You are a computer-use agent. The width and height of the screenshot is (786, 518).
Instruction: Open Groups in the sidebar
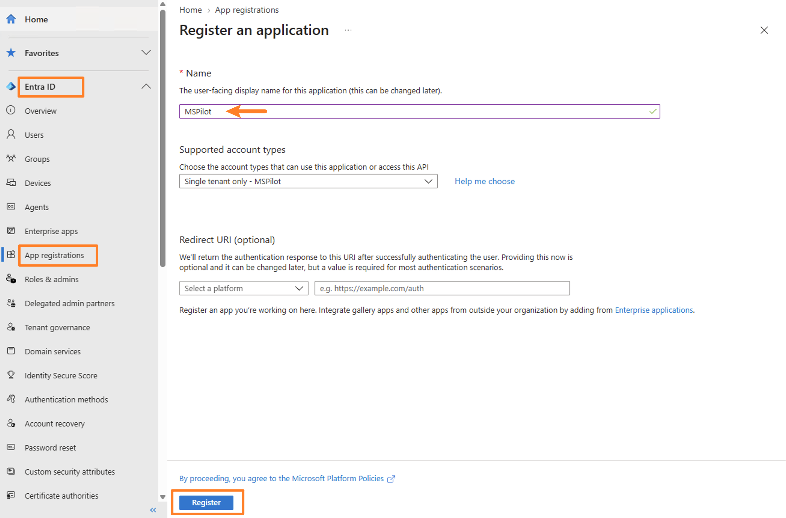[37, 159]
